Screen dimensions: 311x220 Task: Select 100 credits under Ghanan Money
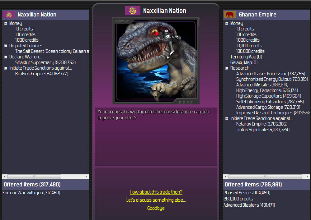pyautogui.click(x=246, y=34)
